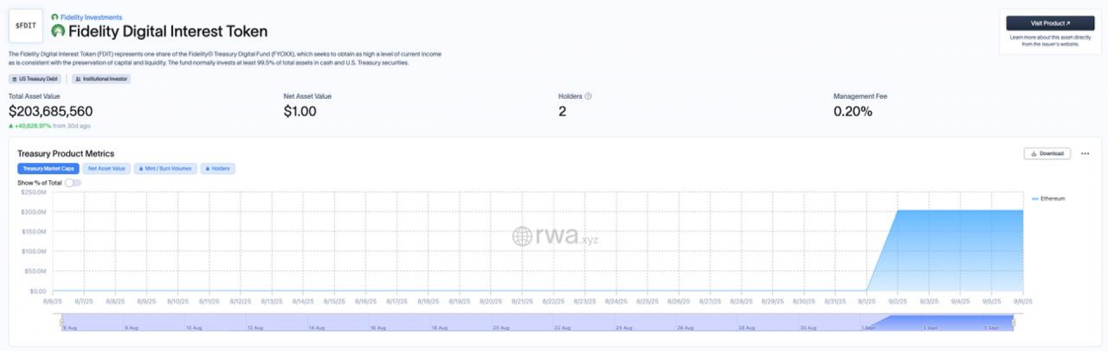This screenshot has height=351, width=1108.
Task: Open the Fidelity Investments issuer link
Action: (x=91, y=17)
